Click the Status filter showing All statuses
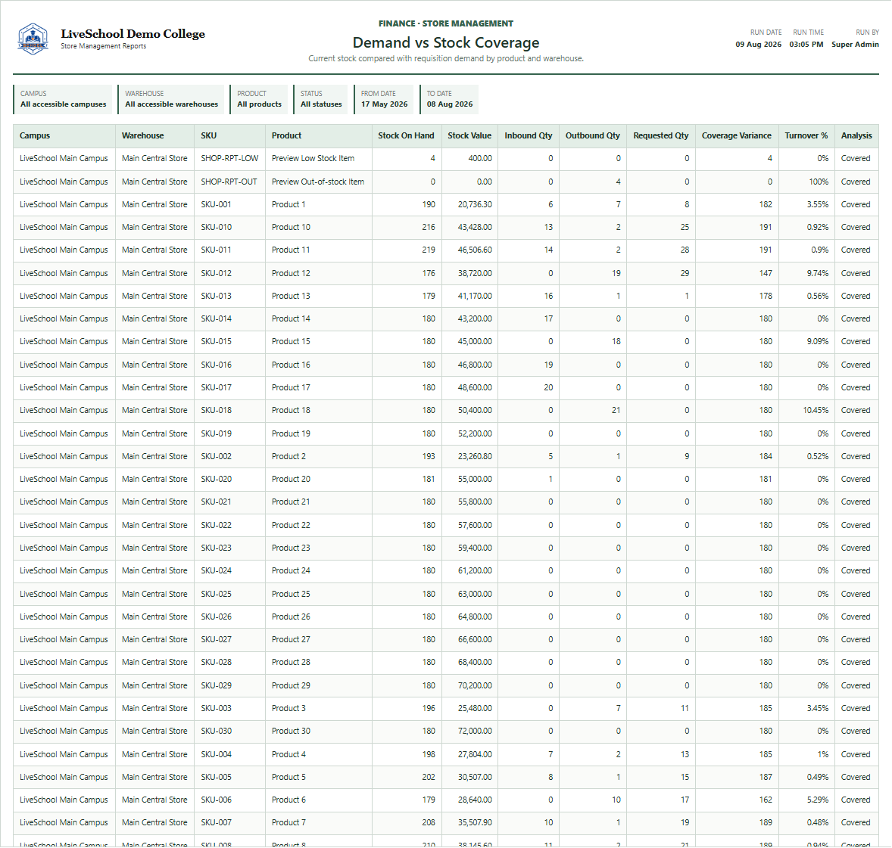This screenshot has height=848, width=892. (x=320, y=99)
